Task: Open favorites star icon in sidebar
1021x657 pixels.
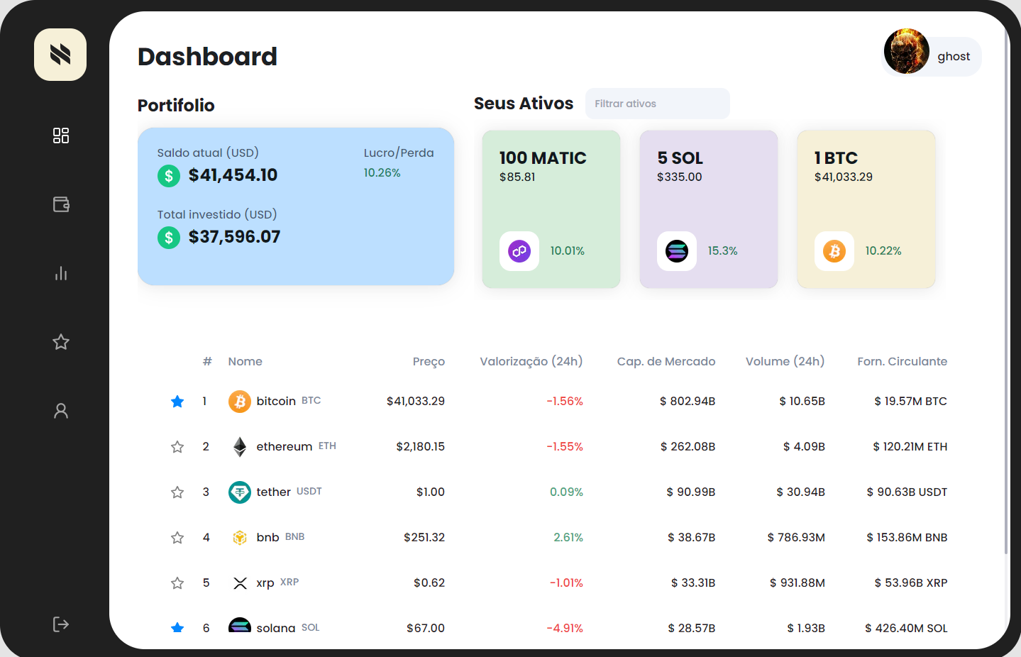Action: click(x=61, y=342)
